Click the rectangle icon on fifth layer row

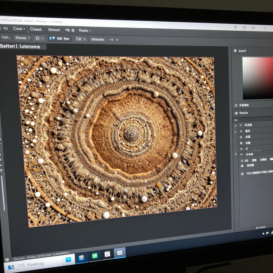242,149
